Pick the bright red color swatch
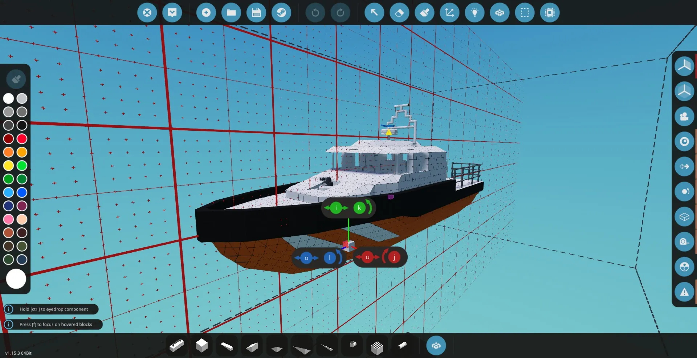This screenshot has width=697, height=358. (22, 139)
